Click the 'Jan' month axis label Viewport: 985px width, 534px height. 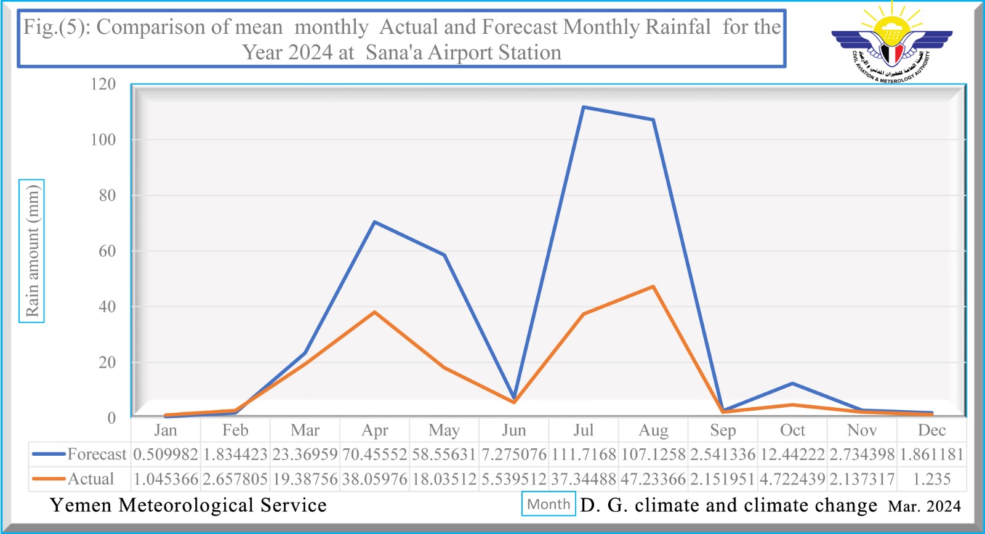(166, 430)
